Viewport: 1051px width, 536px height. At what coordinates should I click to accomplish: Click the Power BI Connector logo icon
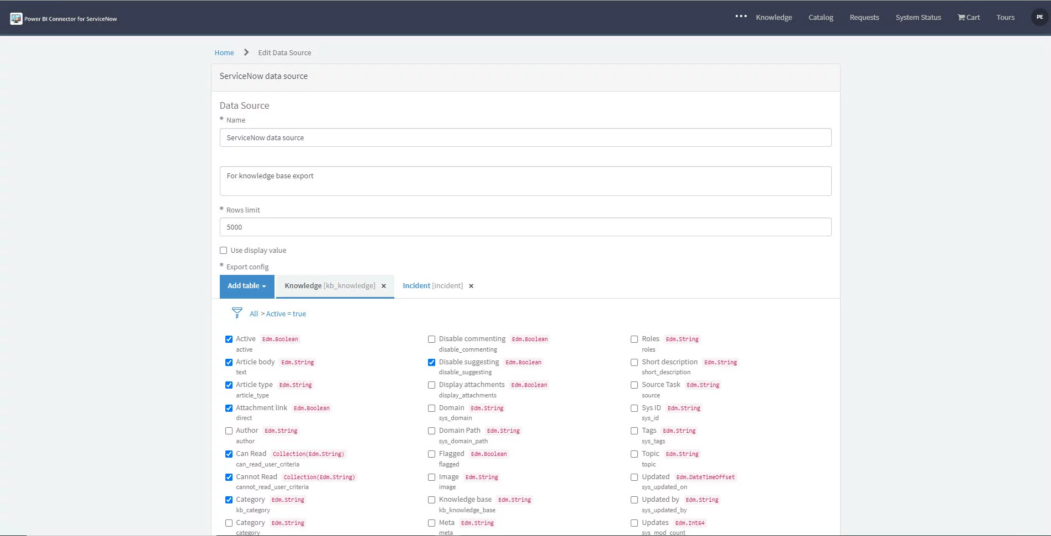pos(16,18)
